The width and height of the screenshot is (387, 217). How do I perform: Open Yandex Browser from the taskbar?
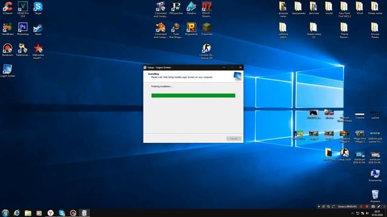click(50, 213)
